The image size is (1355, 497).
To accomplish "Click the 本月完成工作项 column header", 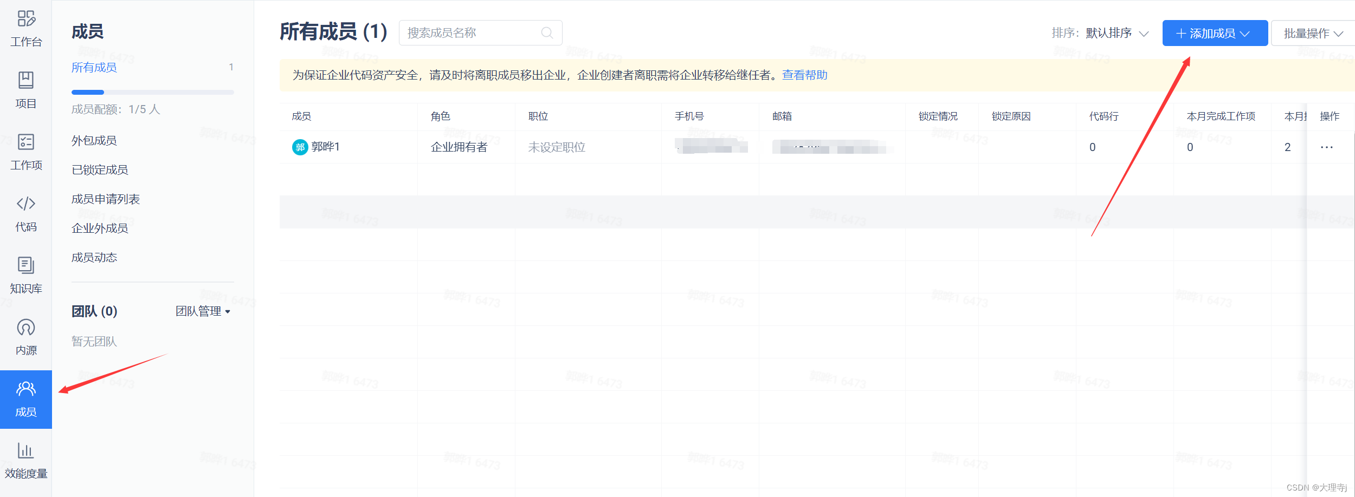I will tap(1221, 116).
